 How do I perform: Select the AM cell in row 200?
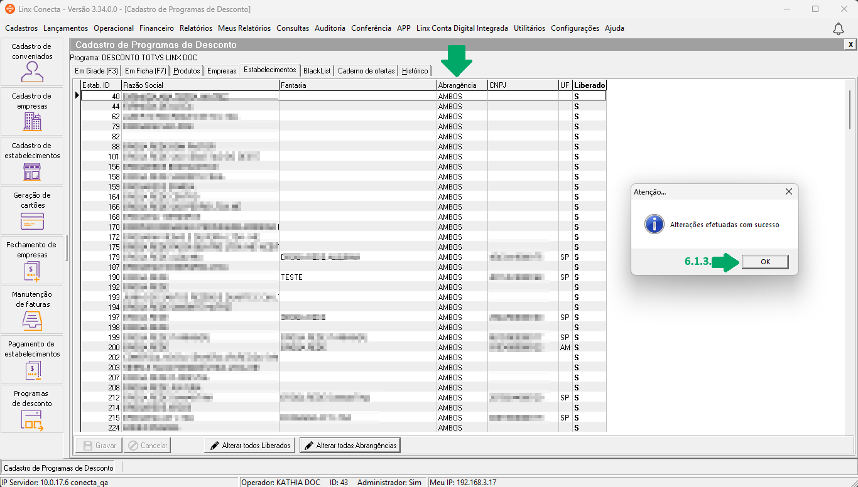(565, 348)
